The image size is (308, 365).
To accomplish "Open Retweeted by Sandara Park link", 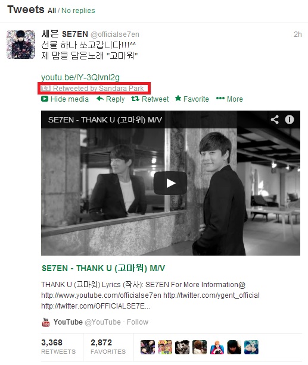I will click(98, 89).
